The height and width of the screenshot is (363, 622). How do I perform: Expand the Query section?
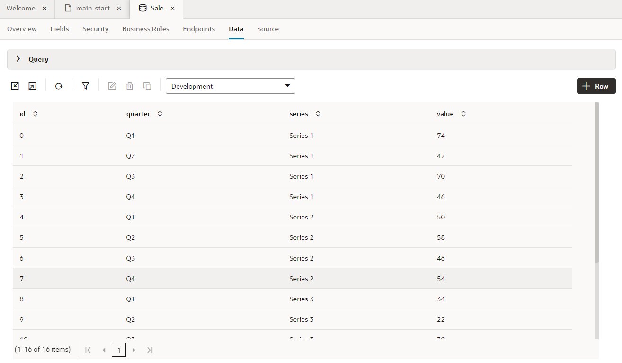(x=18, y=59)
